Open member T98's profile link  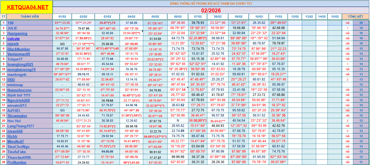tap(10, 23)
